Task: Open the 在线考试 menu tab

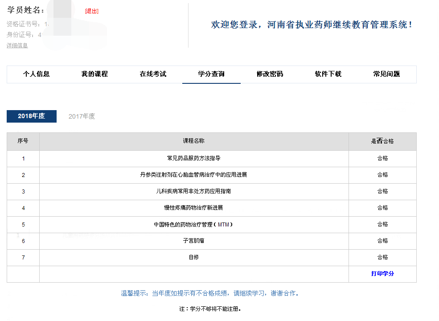Action: [x=153, y=74]
